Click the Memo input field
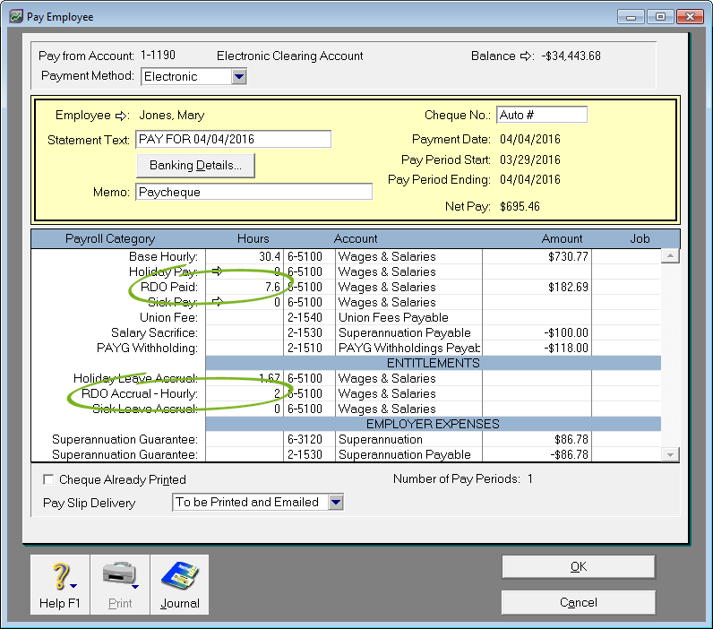 253,192
